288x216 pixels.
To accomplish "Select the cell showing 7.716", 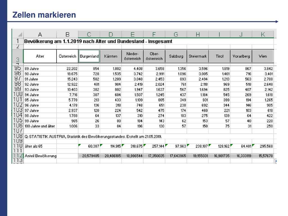I will pos(67,95).
